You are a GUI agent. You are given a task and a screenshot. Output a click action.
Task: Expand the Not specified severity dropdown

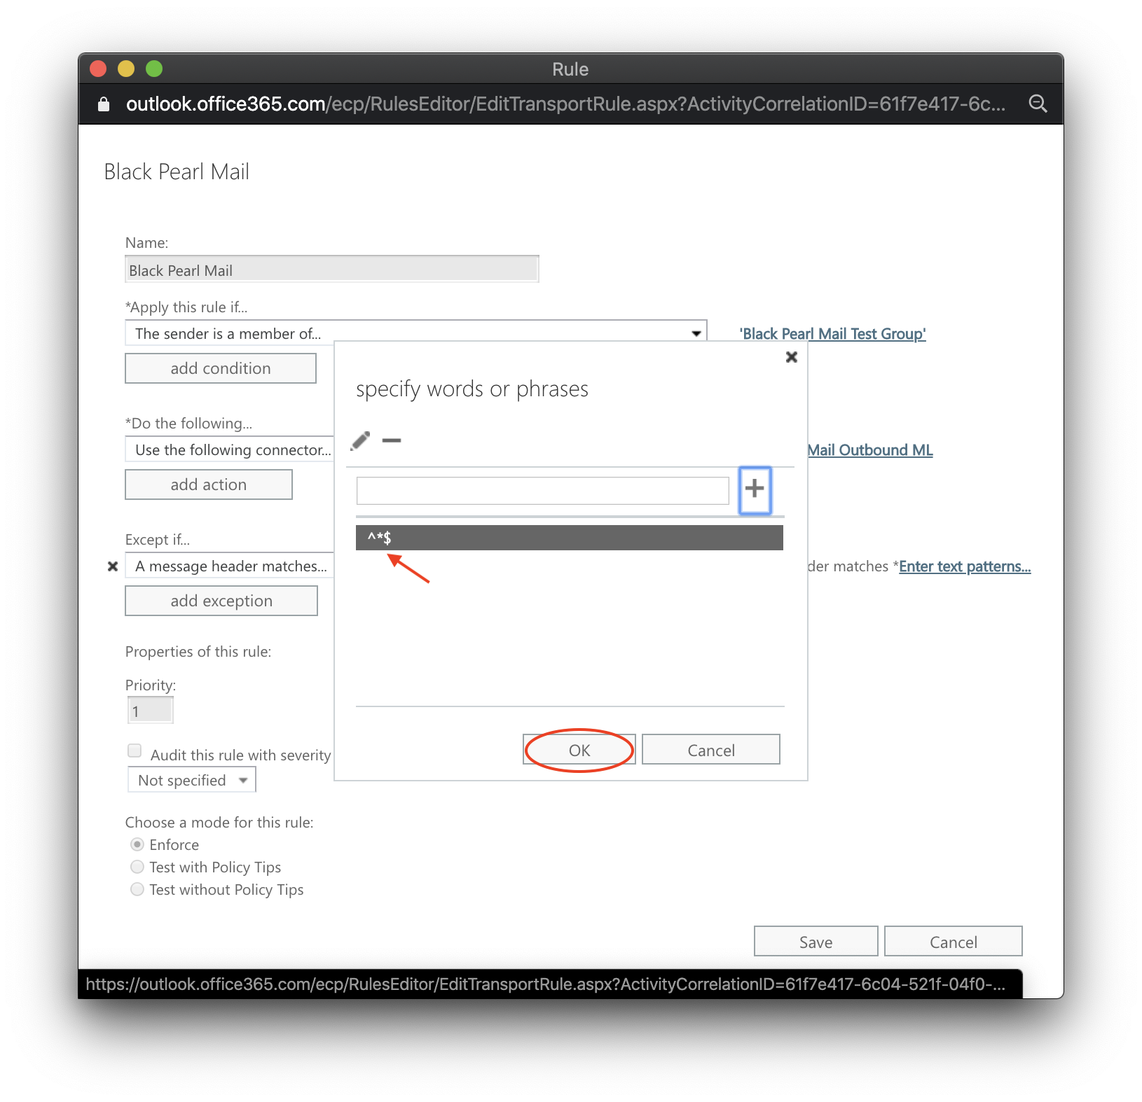[x=192, y=780]
